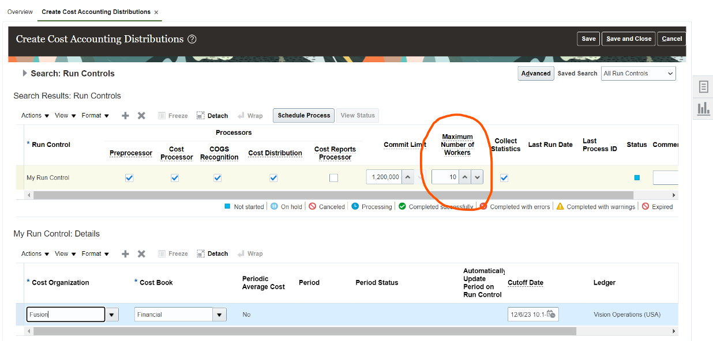Click Vision Operations (USA) ledger cell

click(x=627, y=315)
